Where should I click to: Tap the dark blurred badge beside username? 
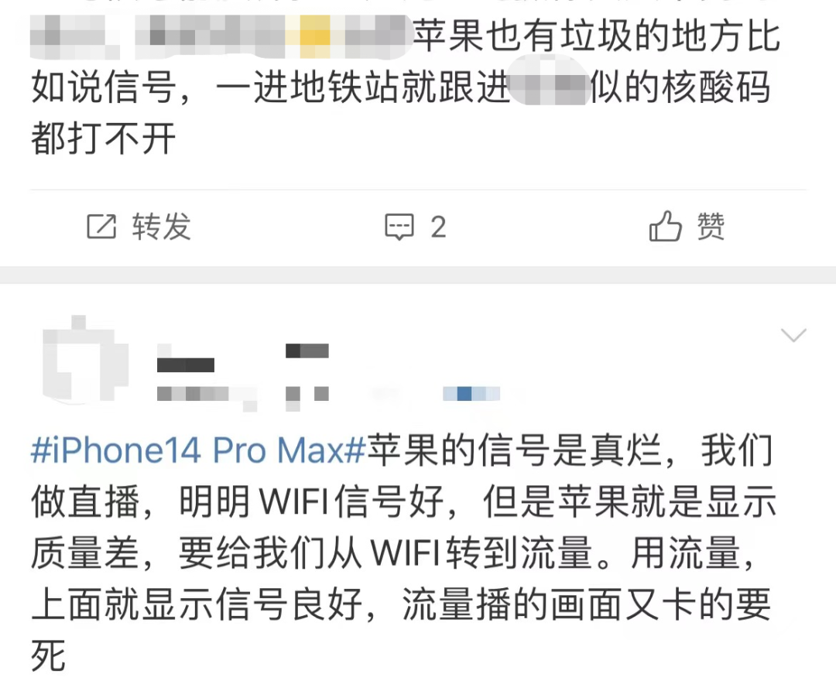[x=307, y=351]
